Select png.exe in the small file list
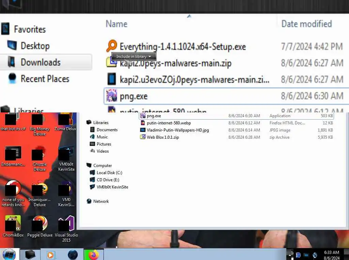Image resolution: width=349 pixels, height=260 pixels. pos(236,116)
